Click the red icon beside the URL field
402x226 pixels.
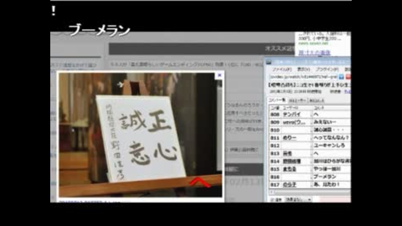(x=348, y=77)
